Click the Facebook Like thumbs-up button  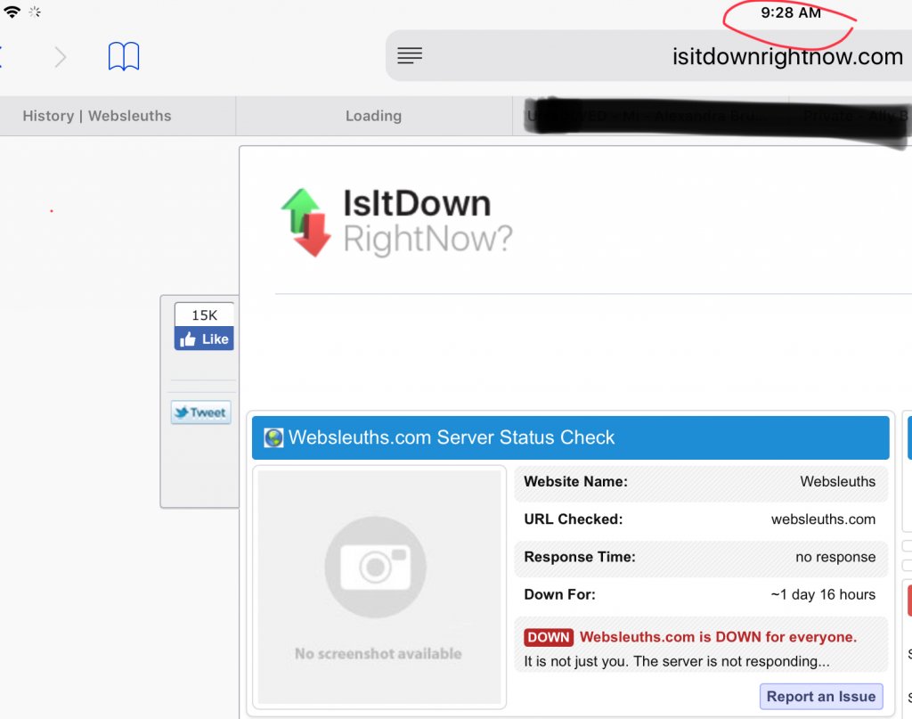pos(204,339)
